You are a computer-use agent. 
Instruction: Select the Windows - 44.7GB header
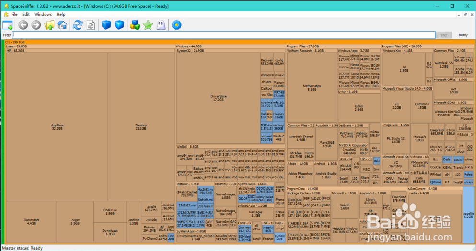pos(231,46)
